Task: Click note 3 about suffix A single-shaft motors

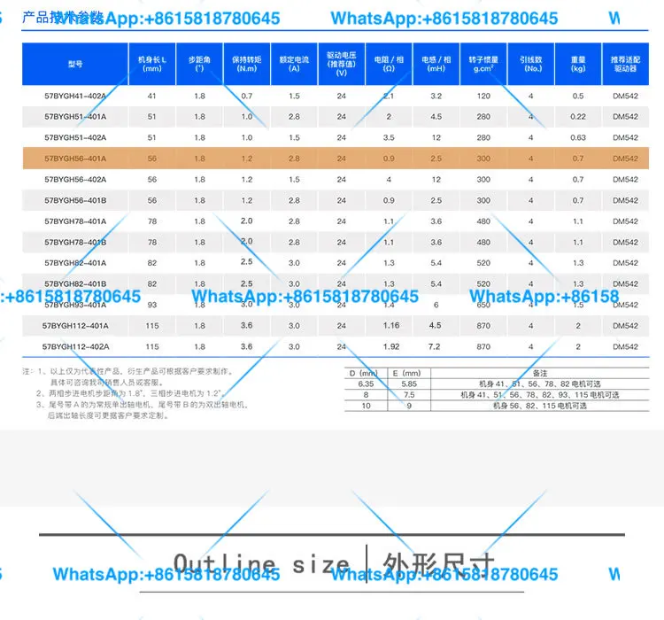Action: click(x=142, y=410)
